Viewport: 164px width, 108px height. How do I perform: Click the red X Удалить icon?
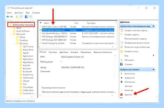click(x=121, y=94)
